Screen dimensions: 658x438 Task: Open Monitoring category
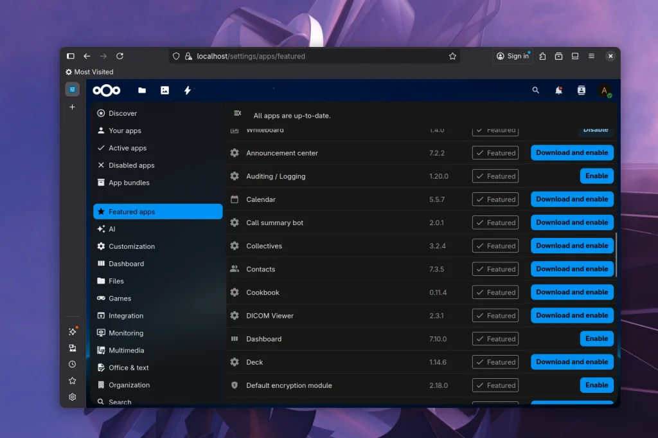tap(158, 333)
